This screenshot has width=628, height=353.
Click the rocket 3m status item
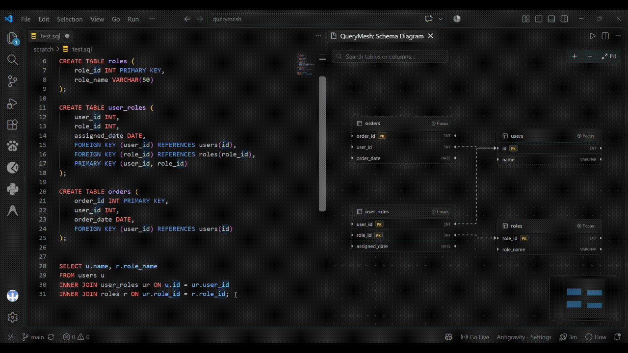point(568,337)
